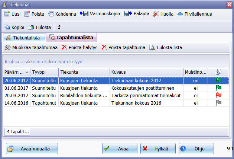Close the Tiekunnat window

click(x=229, y=4)
